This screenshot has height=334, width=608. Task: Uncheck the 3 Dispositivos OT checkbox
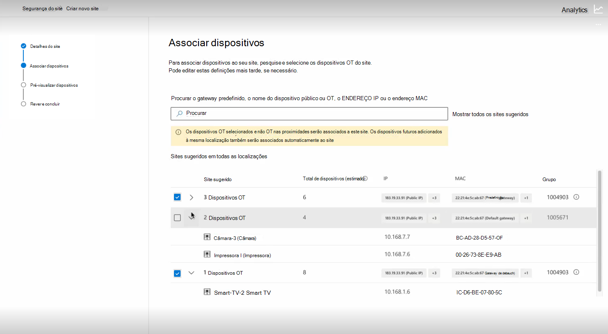click(x=177, y=197)
